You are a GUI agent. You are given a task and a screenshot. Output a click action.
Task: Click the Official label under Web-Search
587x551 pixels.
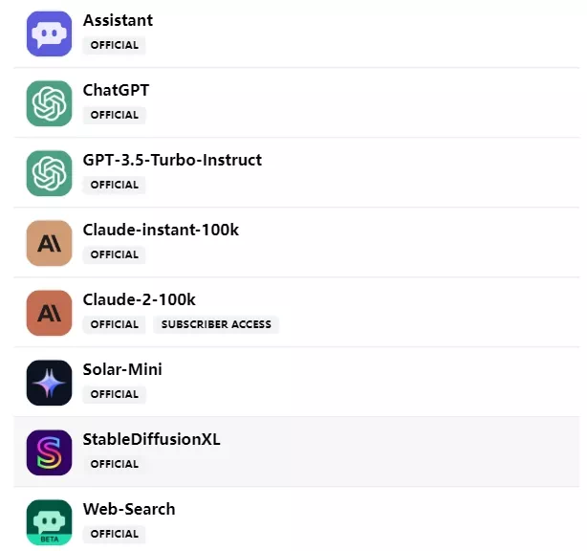point(115,534)
